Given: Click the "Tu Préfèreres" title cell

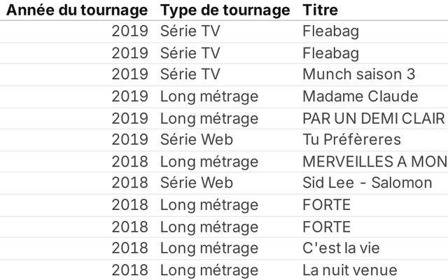Looking at the screenshot, I should pos(351,139).
